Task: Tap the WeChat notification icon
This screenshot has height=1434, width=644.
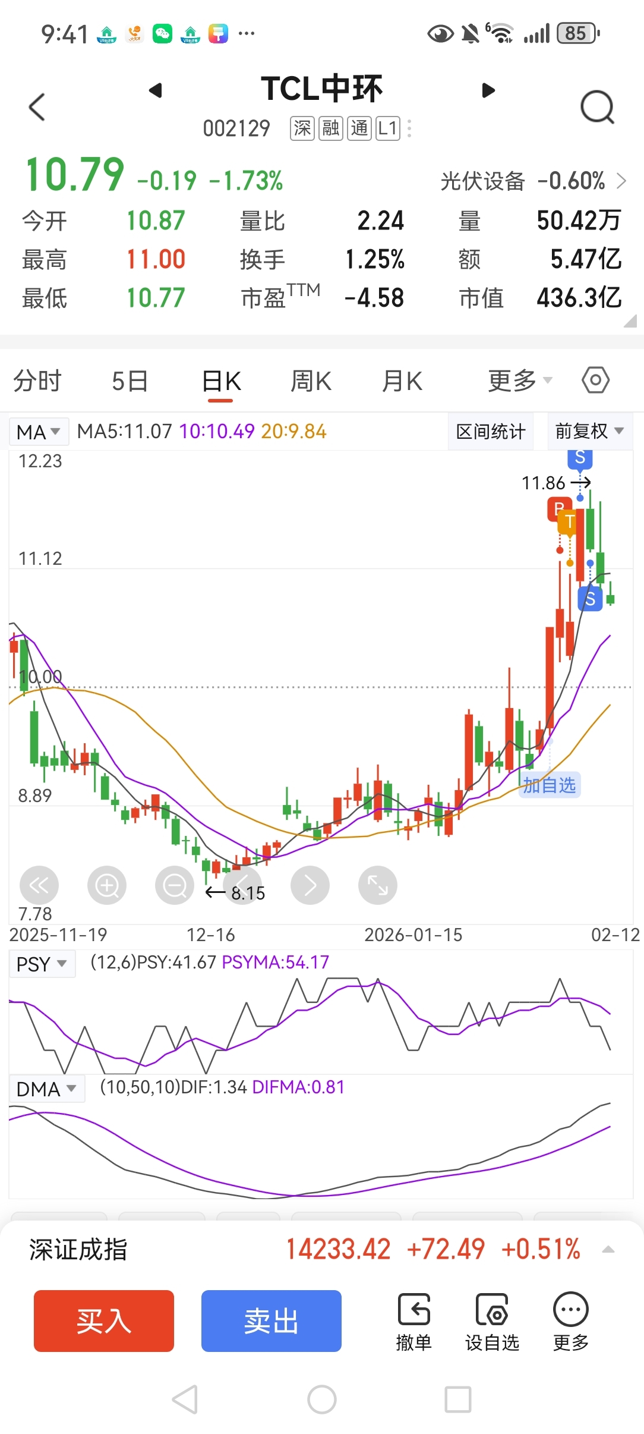Action: [x=162, y=33]
